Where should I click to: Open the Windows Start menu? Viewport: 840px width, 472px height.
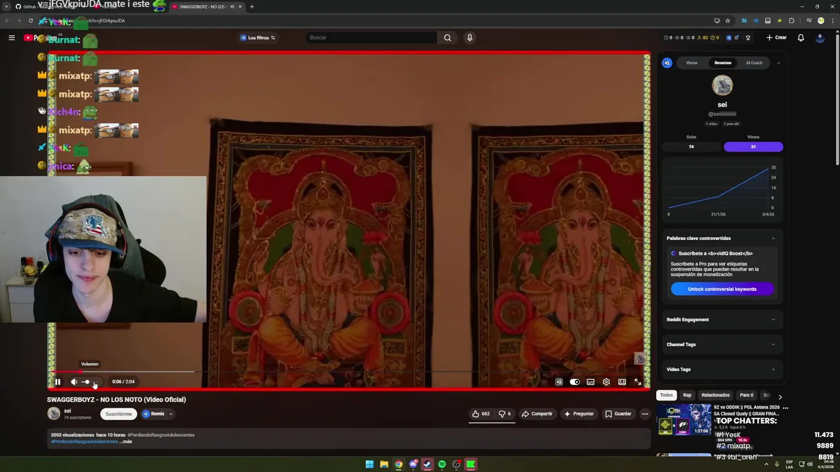click(x=369, y=464)
